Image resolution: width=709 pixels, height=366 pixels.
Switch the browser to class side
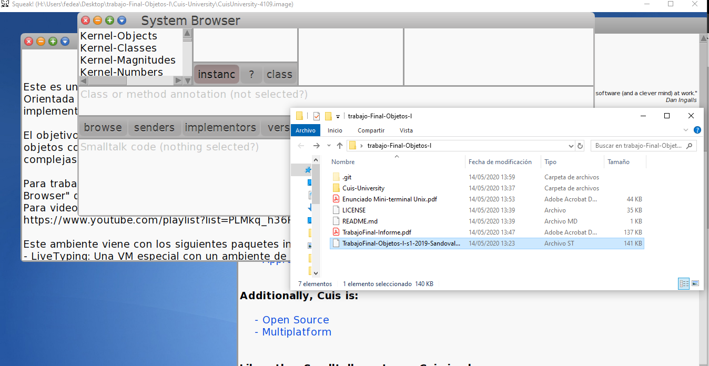coord(279,74)
